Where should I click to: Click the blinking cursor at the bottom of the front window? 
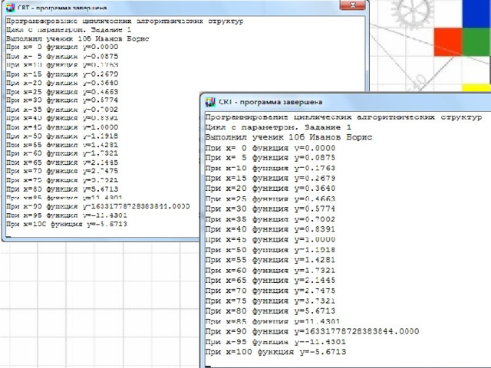tap(208, 365)
